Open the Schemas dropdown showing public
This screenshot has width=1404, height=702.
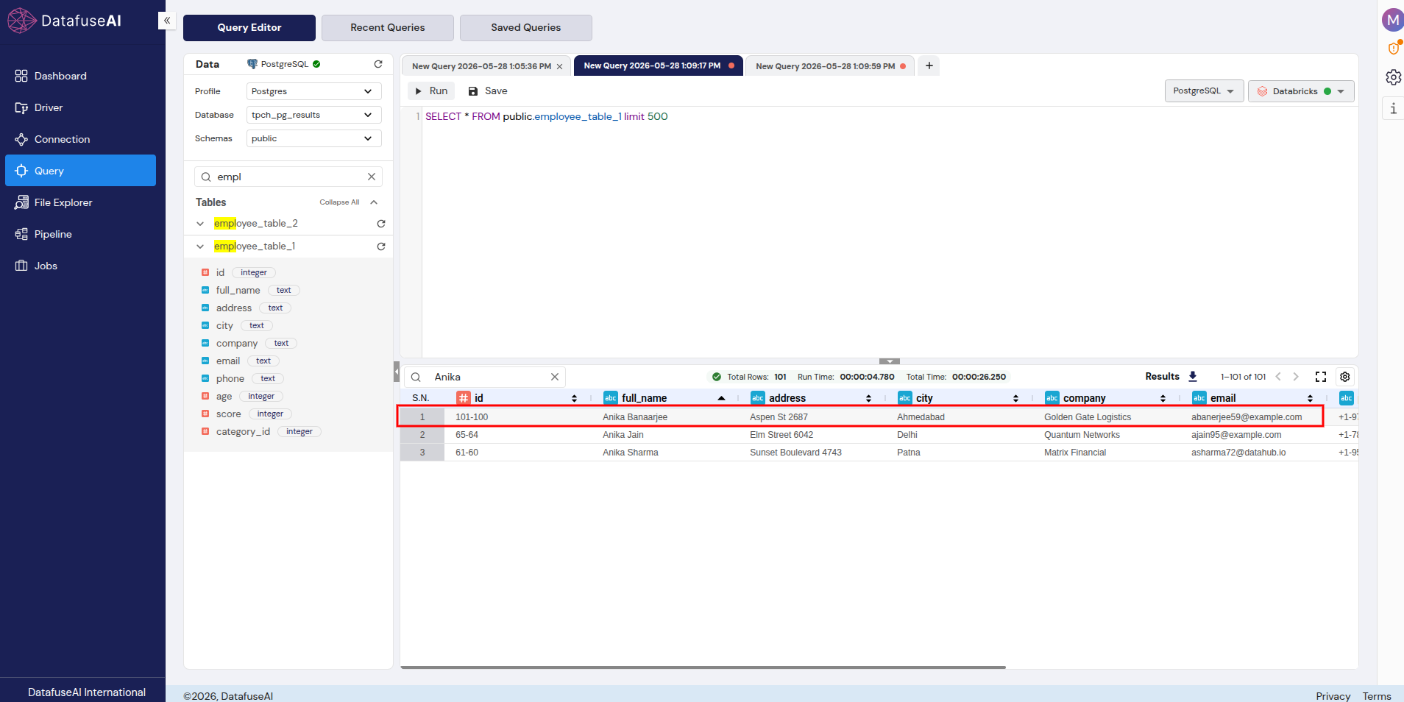pyautogui.click(x=313, y=138)
